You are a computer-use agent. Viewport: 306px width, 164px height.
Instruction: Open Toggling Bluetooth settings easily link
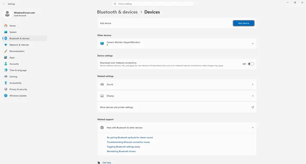(x=123, y=146)
